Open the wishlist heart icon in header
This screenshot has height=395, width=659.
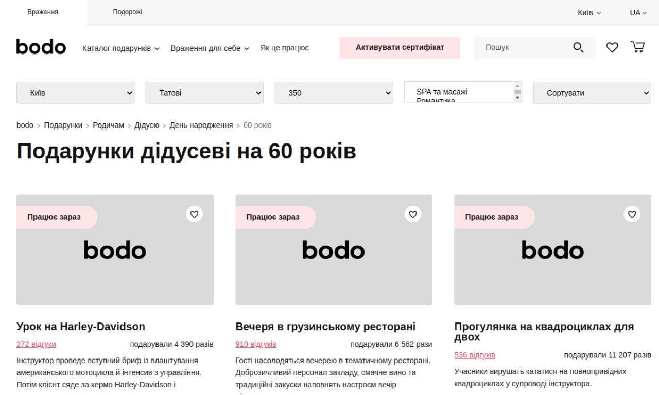tap(612, 48)
